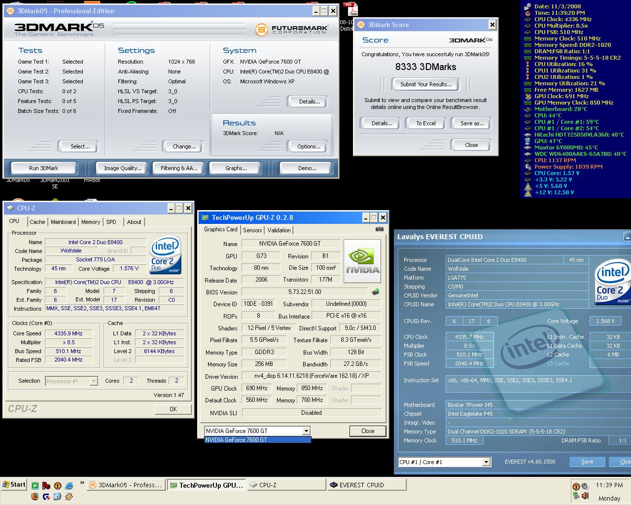
Task: Click CPU-Z title bar icon
Action: pos(10,208)
